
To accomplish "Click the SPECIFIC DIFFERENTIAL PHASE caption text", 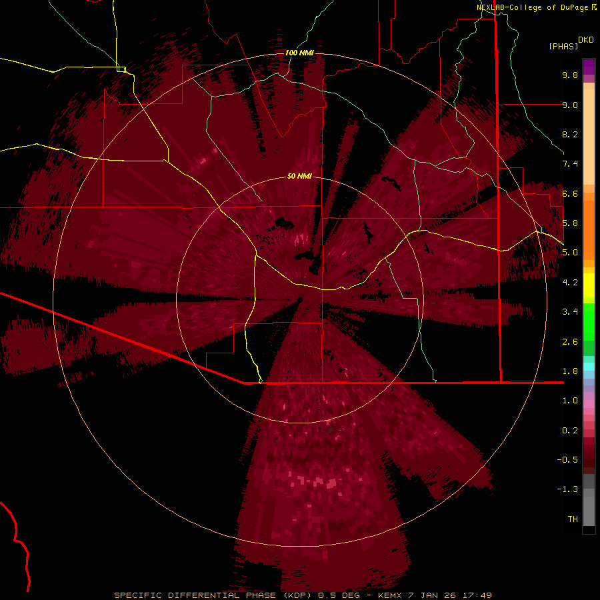I will 195,595.
